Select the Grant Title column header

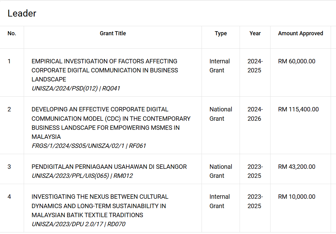coord(113,33)
